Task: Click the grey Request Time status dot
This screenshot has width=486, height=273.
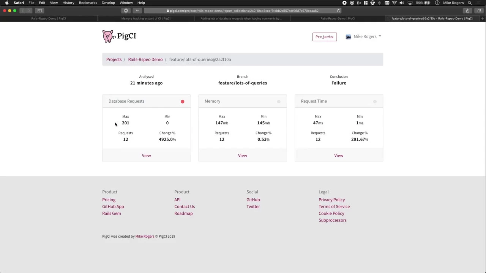Action: [375, 102]
